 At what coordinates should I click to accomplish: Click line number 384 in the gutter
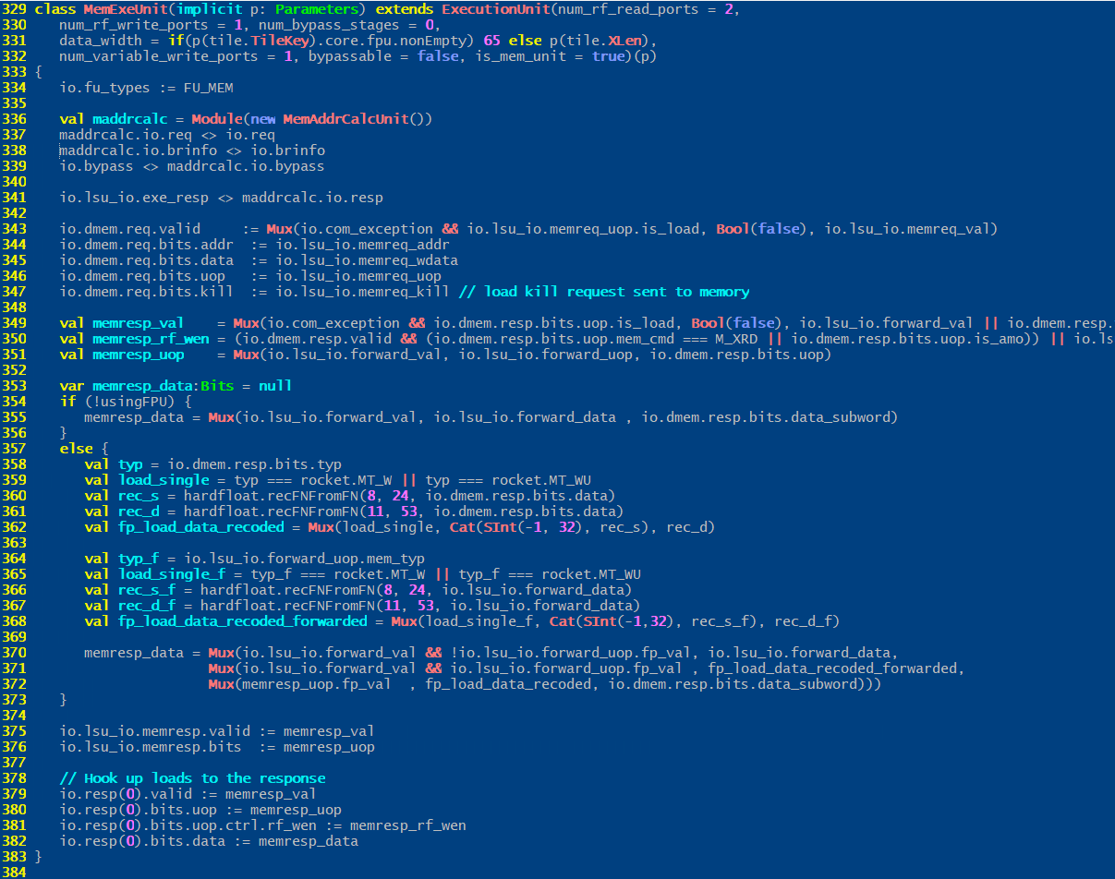(x=14, y=873)
